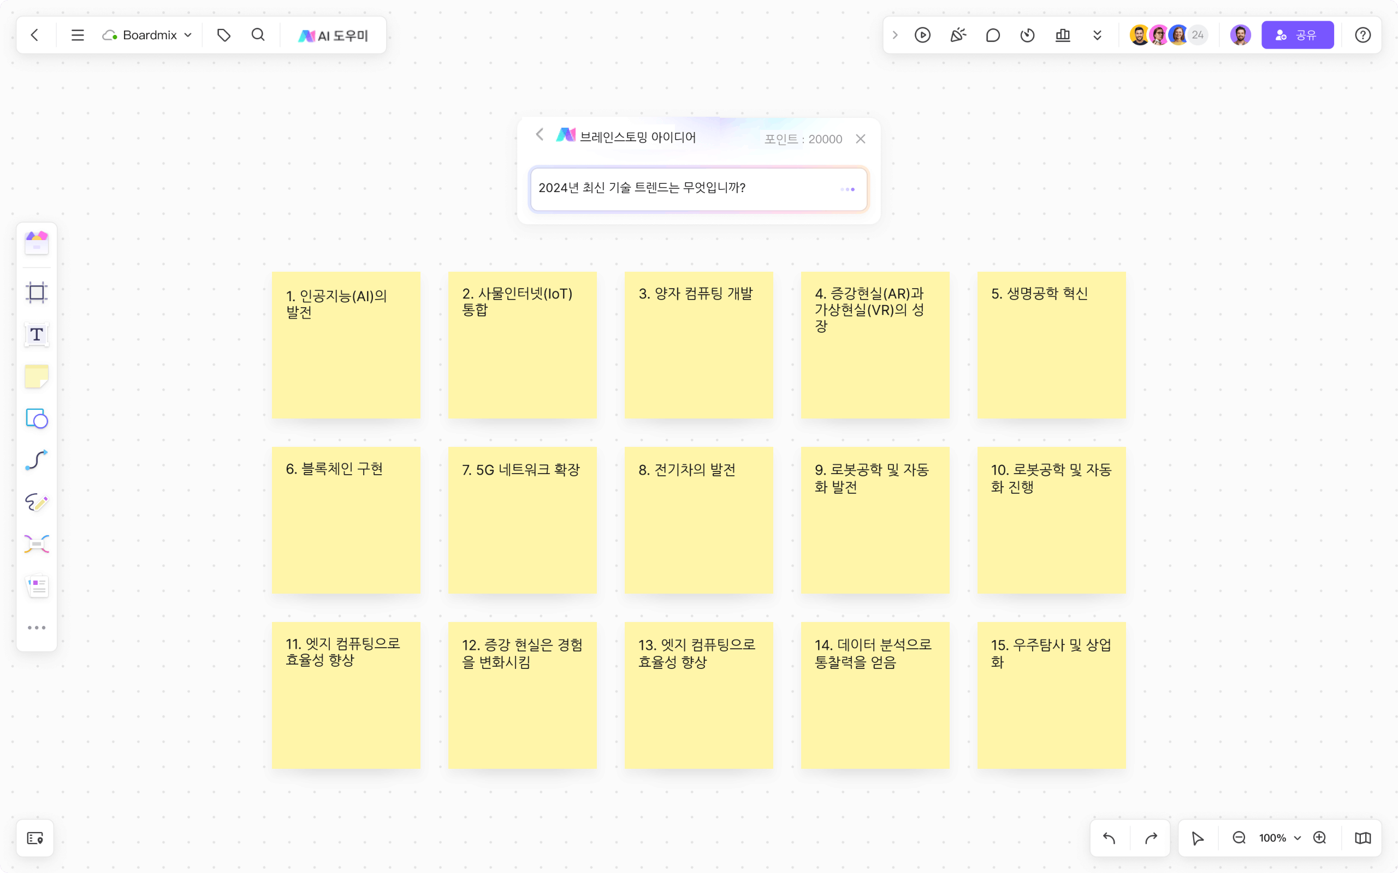The height and width of the screenshot is (873, 1398).
Task: Select the freehand Pen tool
Action: coord(36,502)
